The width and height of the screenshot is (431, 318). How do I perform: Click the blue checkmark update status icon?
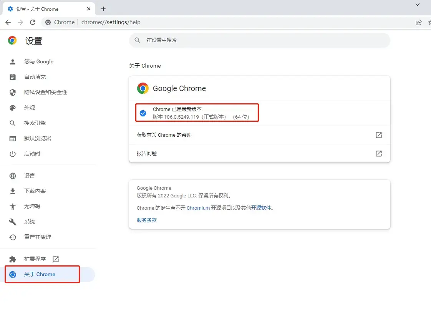(x=143, y=113)
